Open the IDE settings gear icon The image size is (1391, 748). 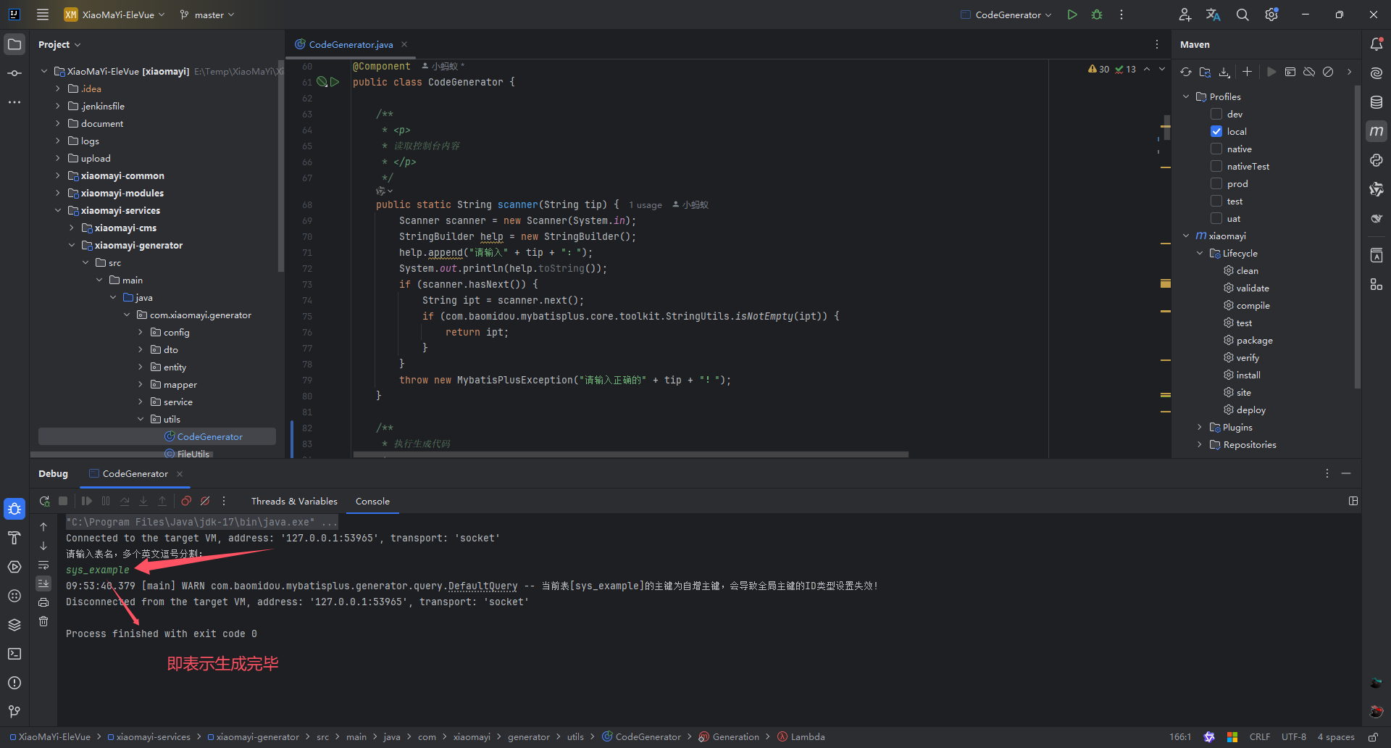[1271, 14]
